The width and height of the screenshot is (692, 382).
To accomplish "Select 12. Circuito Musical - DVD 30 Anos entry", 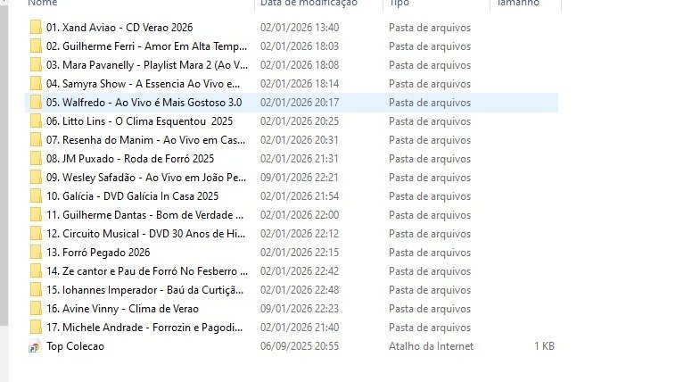I will click(x=145, y=234).
